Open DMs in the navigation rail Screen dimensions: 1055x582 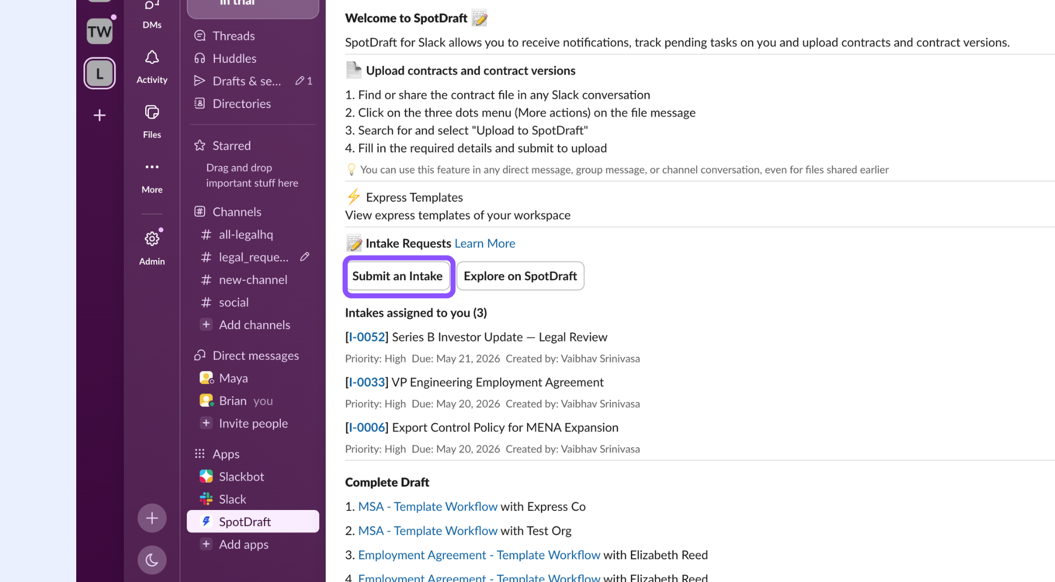(x=152, y=15)
